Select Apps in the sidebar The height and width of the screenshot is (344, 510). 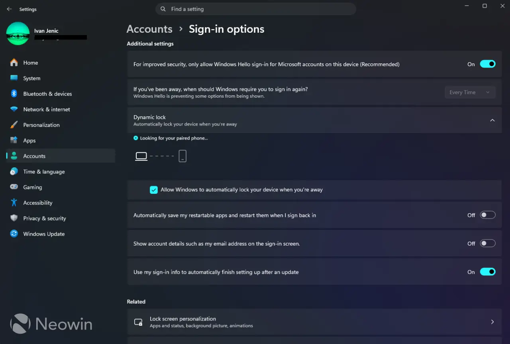pyautogui.click(x=61, y=140)
